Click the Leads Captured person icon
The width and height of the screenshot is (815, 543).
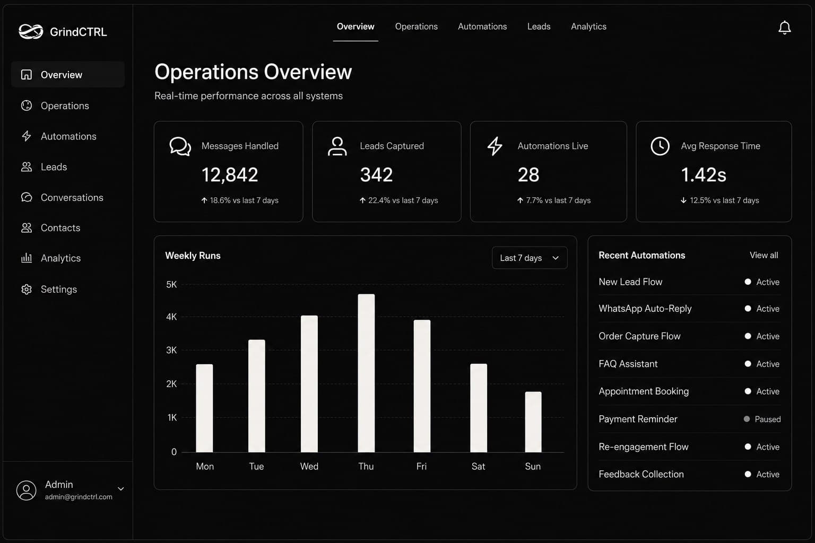click(337, 146)
